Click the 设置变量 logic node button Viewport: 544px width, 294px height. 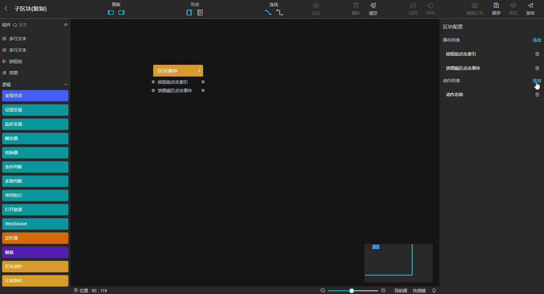click(35, 110)
